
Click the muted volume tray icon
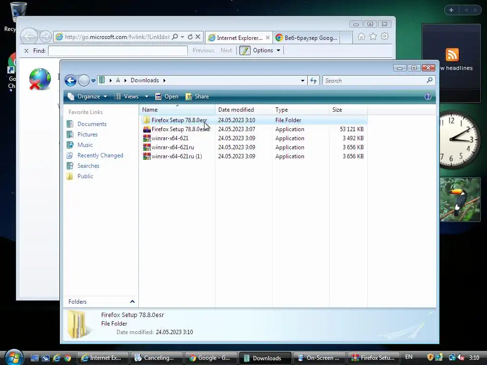(461, 357)
